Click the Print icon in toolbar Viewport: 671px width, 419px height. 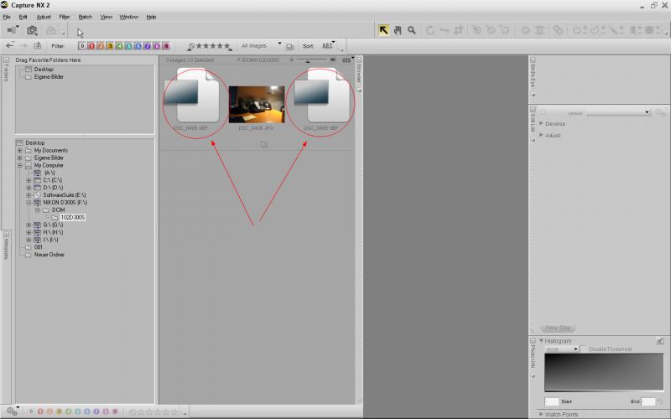pos(50,30)
